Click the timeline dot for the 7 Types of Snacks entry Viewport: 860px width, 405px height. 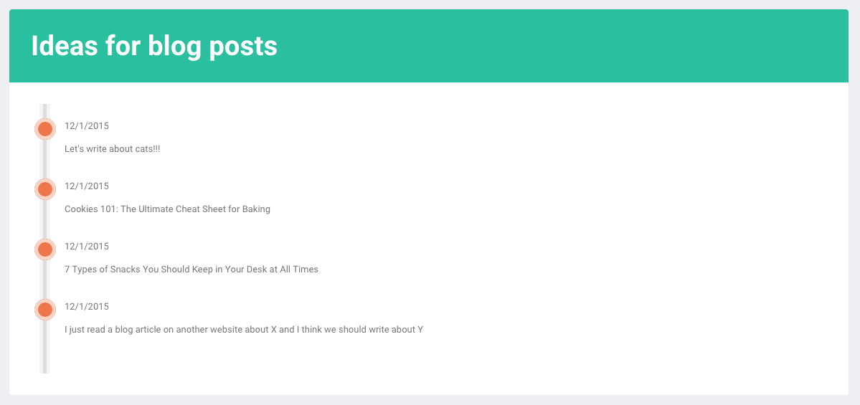(x=45, y=250)
